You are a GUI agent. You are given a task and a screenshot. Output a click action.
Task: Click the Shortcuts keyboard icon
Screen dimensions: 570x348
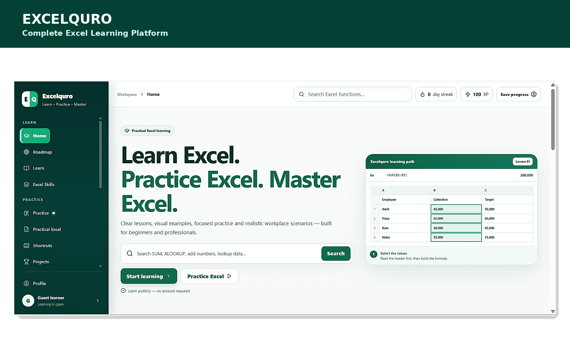pos(27,245)
